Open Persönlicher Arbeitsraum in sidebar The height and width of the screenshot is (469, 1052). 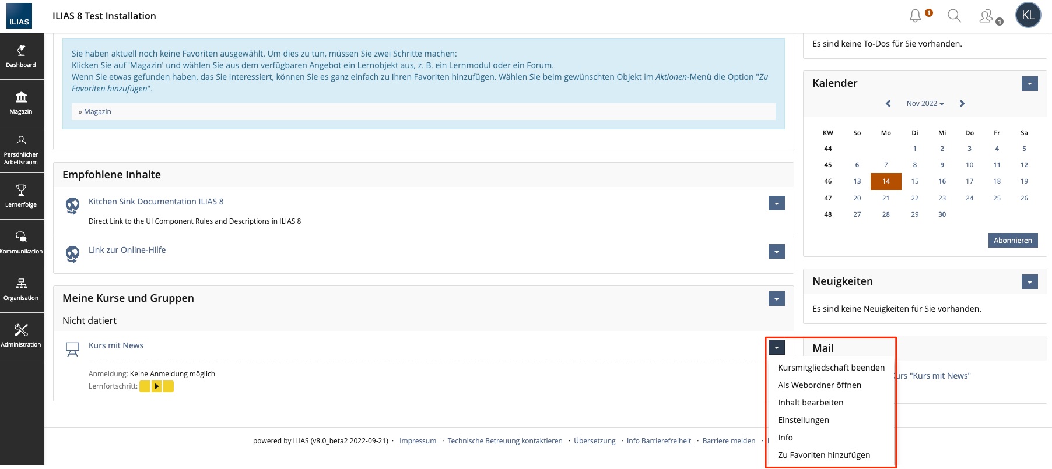click(x=21, y=149)
